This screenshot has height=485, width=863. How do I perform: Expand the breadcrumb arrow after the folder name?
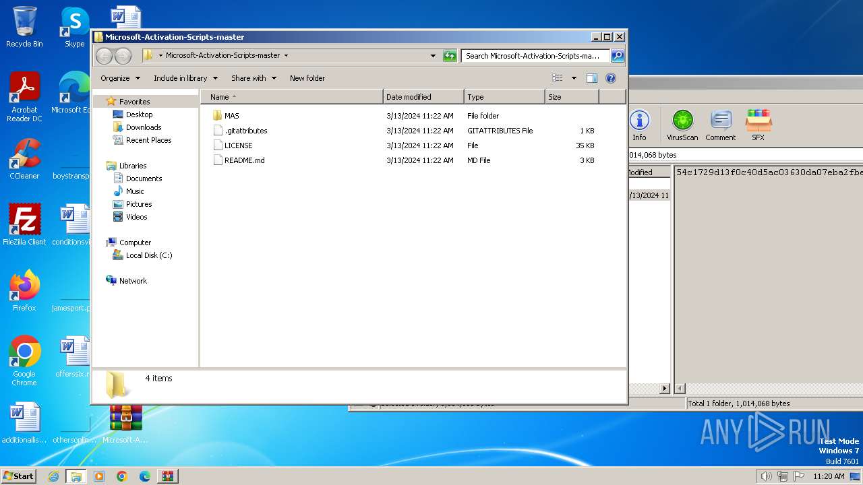(286, 56)
